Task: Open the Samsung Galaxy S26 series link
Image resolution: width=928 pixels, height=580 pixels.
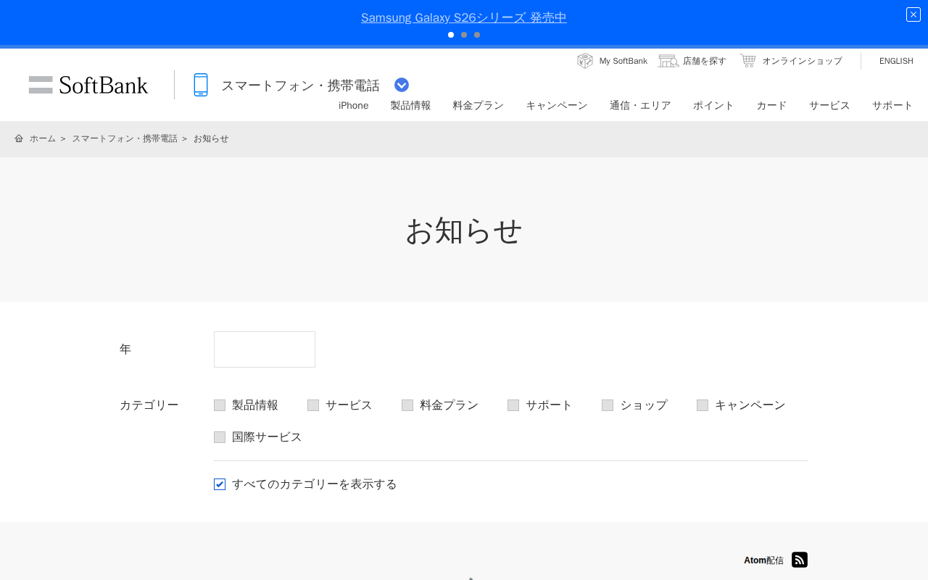Action: (x=464, y=17)
